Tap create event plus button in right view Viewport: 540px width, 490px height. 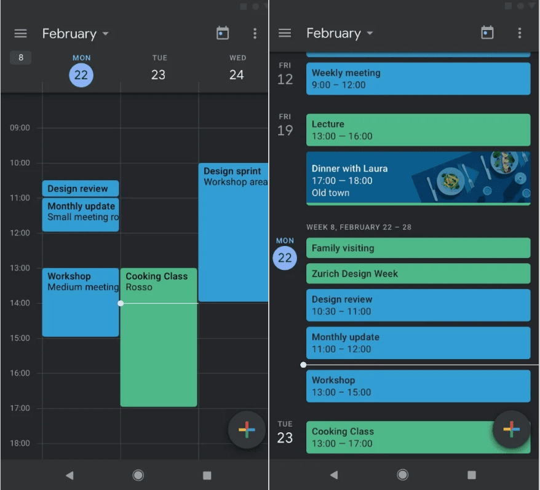point(512,430)
